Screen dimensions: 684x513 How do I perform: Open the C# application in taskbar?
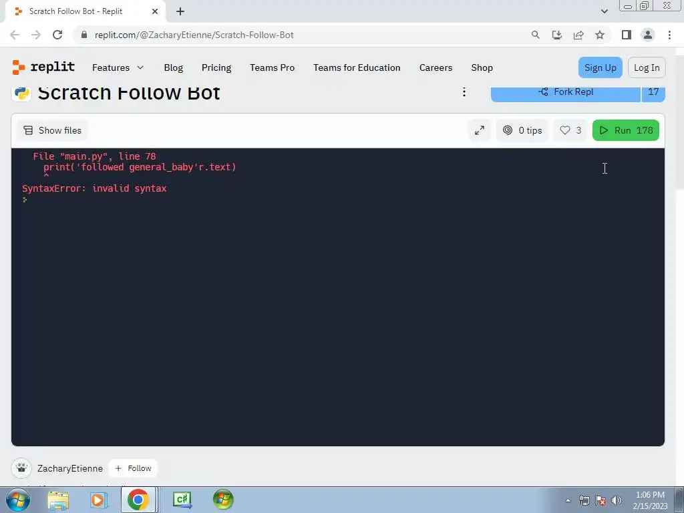(182, 500)
